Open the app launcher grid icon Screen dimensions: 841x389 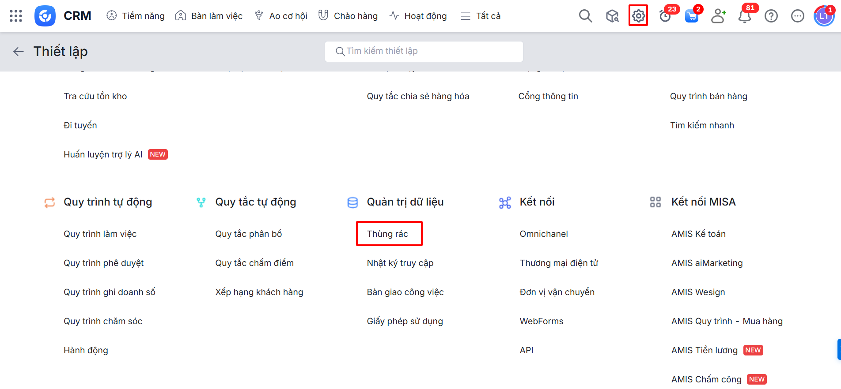[x=16, y=16]
